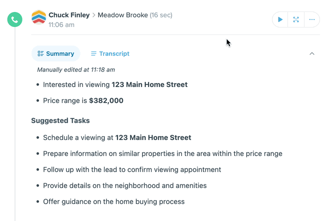Click the Interested in viewing summary bullet
Image resolution: width=331 pixels, height=221 pixels.
point(115,84)
